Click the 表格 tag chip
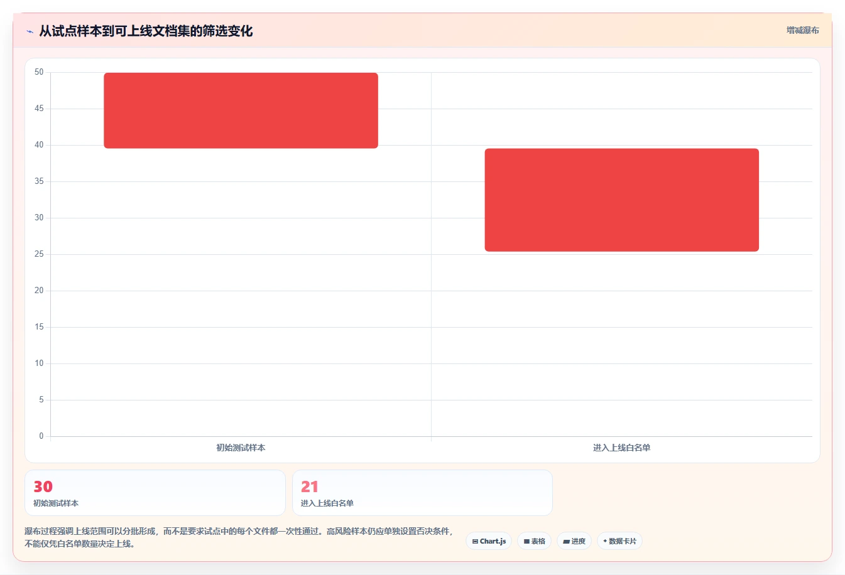This screenshot has width=845, height=575. point(534,541)
